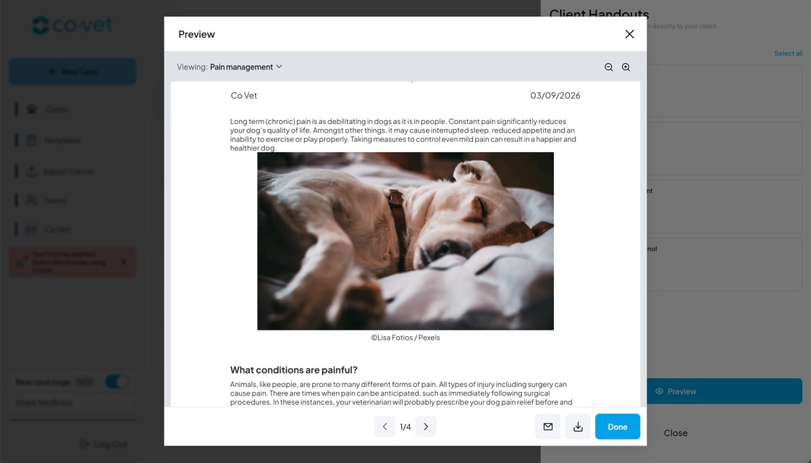Click Log Out in the sidebar
Screen dimensions: 811x463
click(104, 444)
